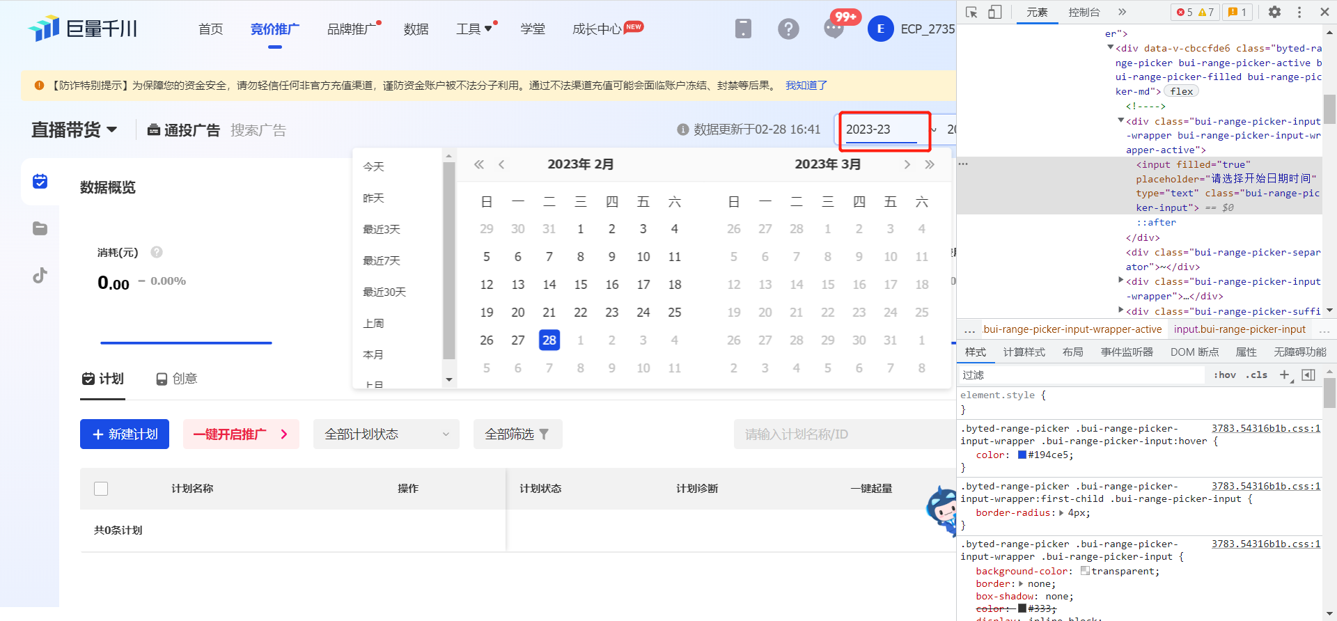Toggle device toolbar icon in DevTools
1337x621 pixels.
click(994, 12)
